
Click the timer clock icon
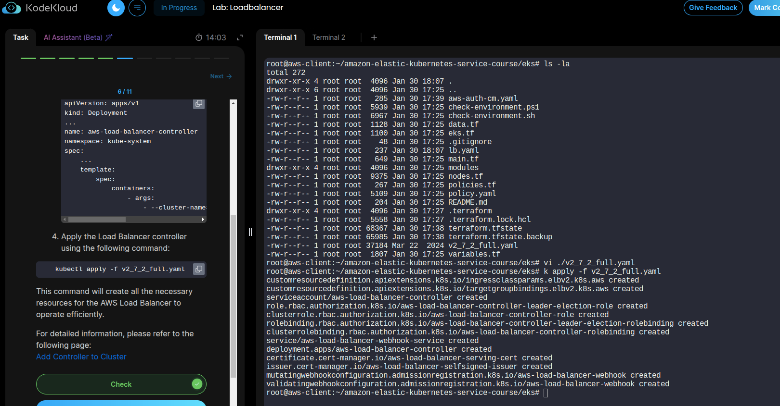[x=199, y=37]
